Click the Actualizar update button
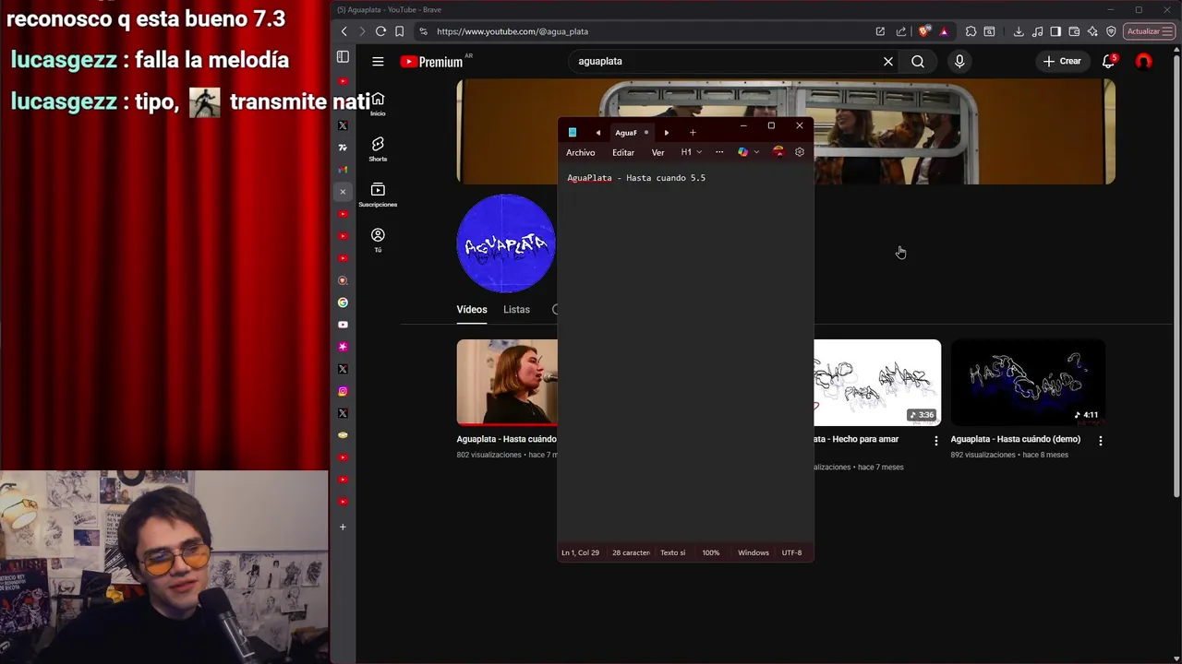This screenshot has width=1182, height=664. [1143, 31]
